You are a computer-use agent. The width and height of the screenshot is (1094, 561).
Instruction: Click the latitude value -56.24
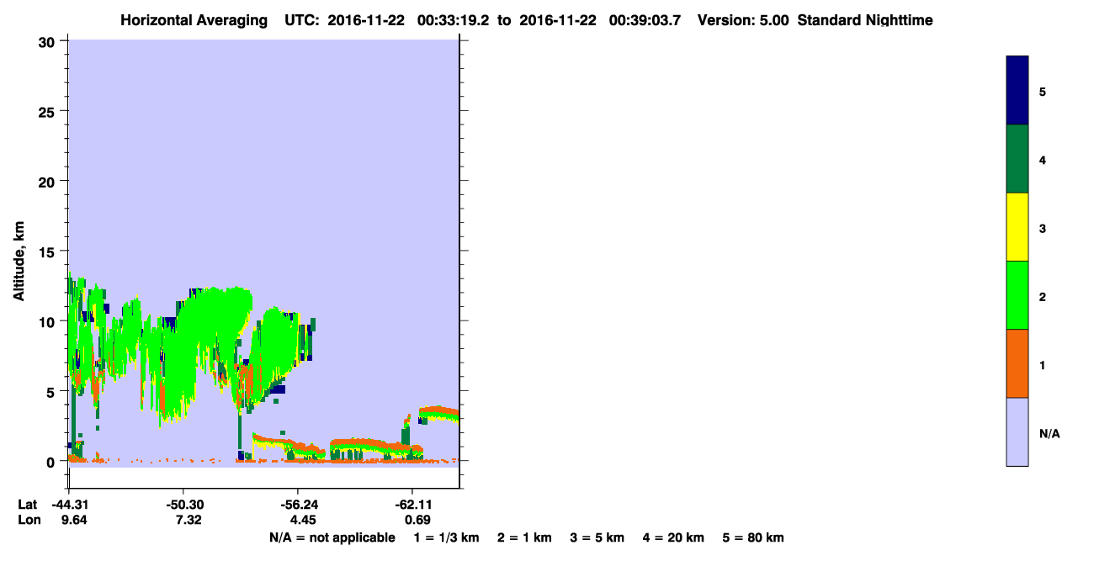[x=298, y=505]
